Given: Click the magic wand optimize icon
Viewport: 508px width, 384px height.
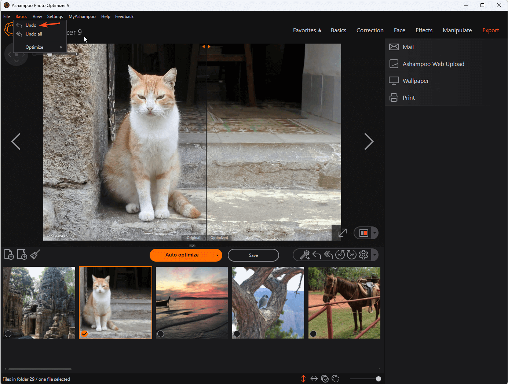Looking at the screenshot, I should pos(304,255).
